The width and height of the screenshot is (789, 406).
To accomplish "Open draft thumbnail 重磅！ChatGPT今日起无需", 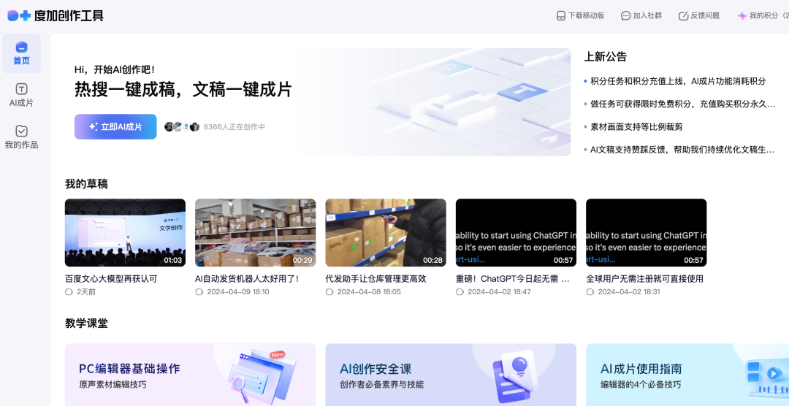I will coord(517,232).
